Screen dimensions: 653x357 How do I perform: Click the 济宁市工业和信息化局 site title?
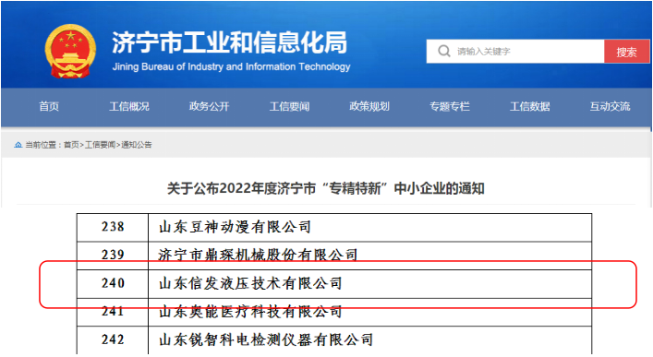(229, 42)
